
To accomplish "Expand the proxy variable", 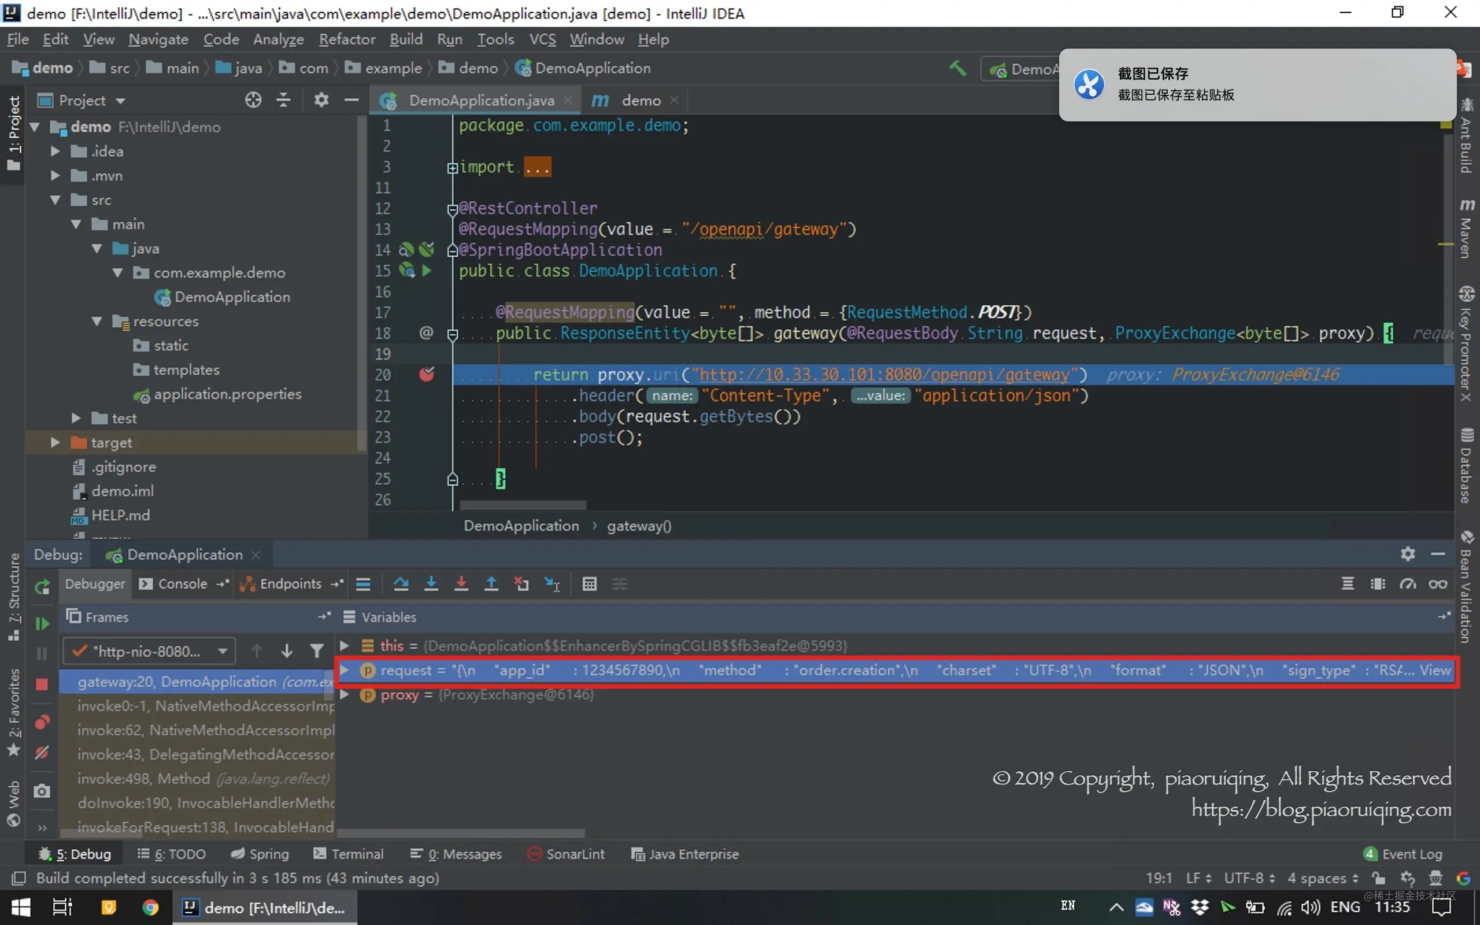I will pos(345,694).
